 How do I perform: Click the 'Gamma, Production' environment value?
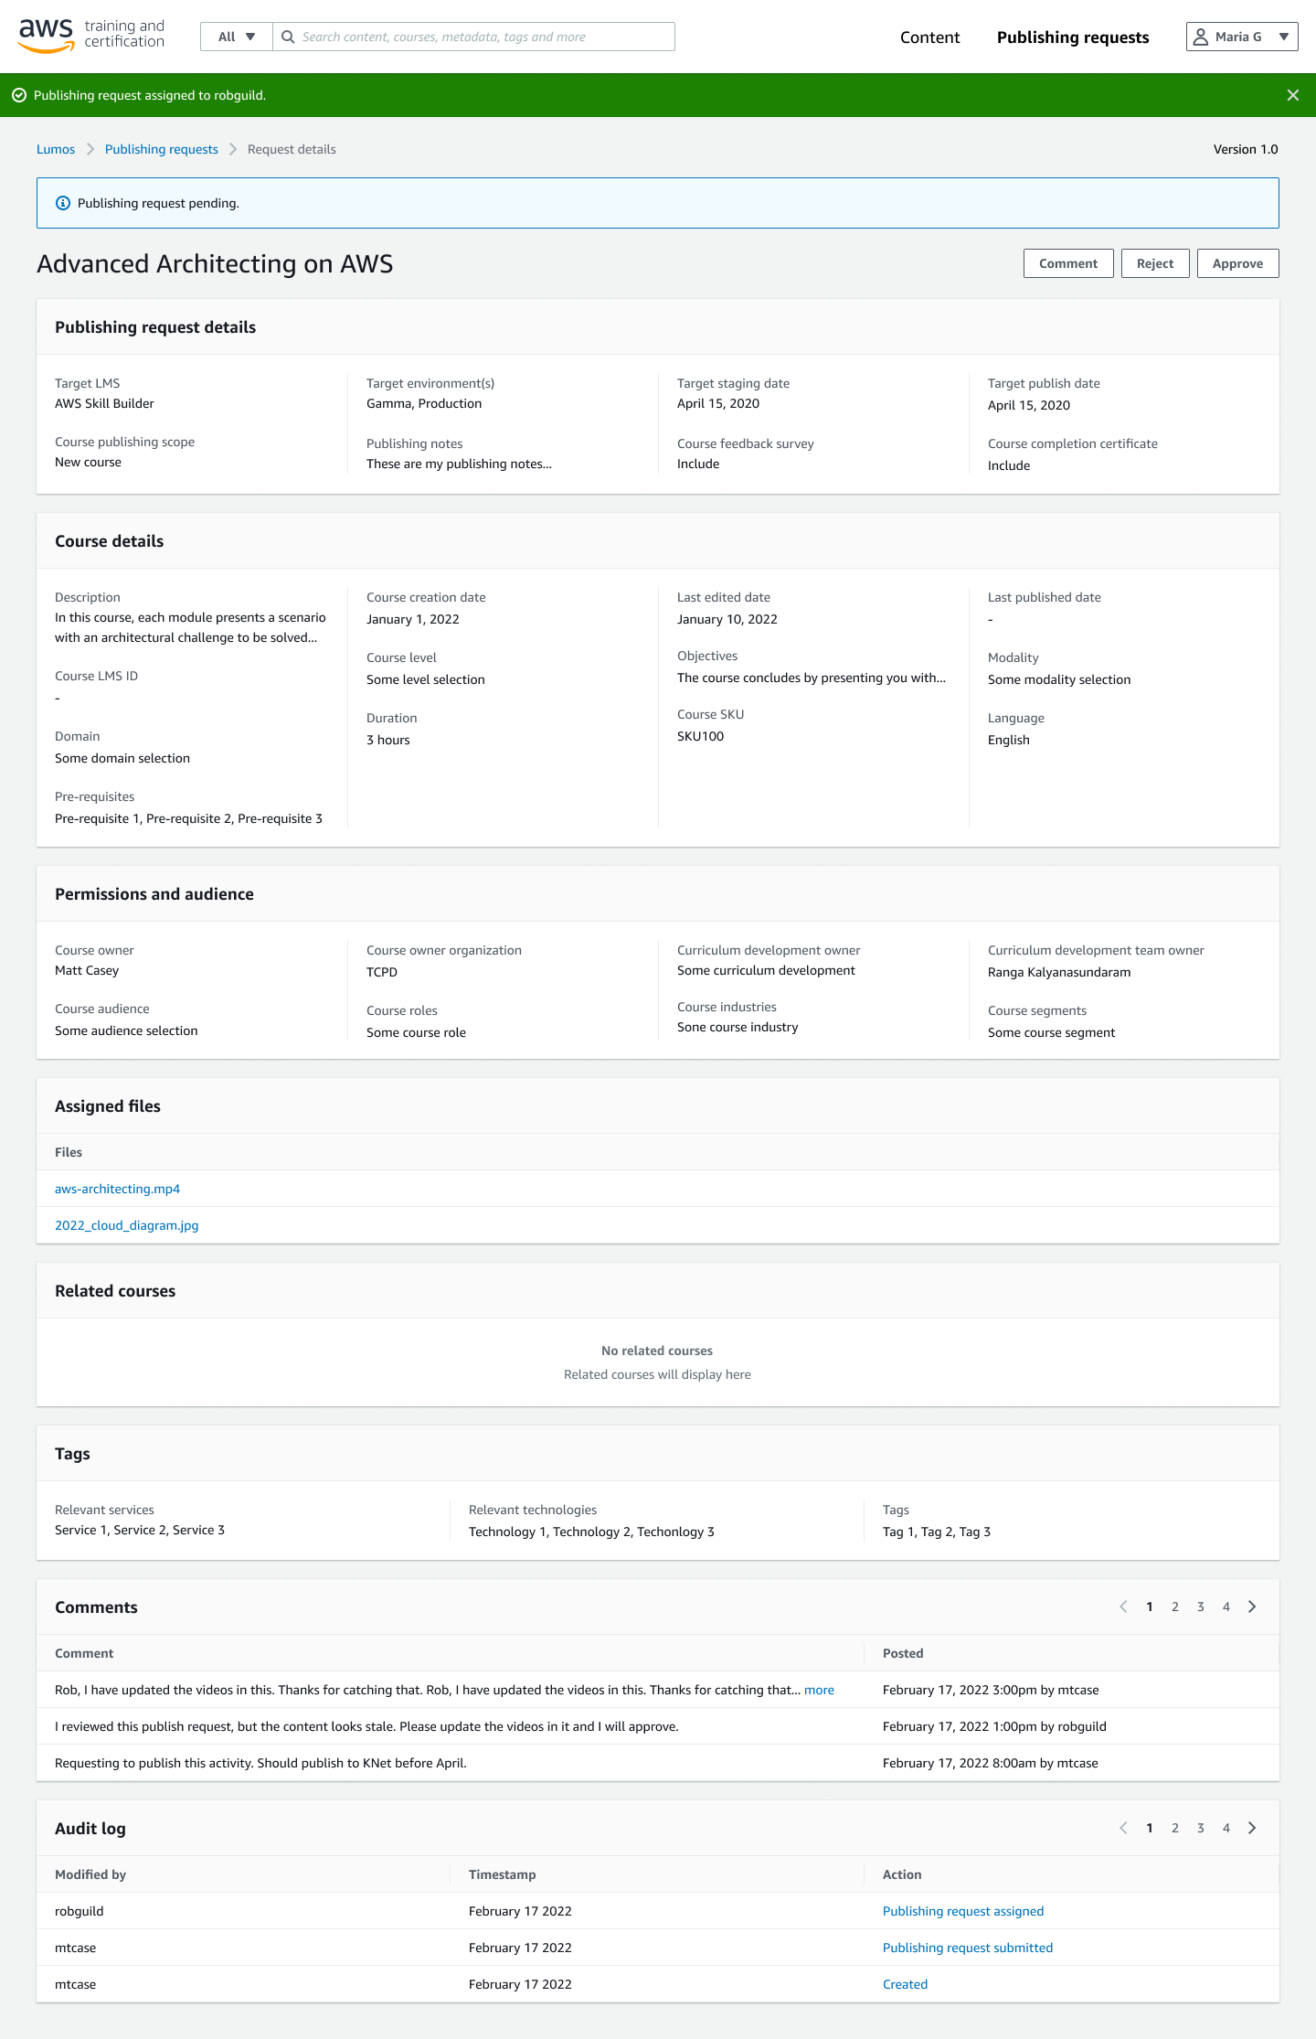click(x=424, y=403)
